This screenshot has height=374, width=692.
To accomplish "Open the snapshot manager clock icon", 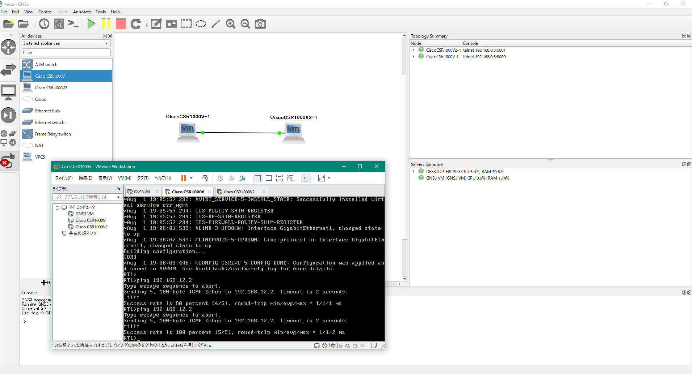I will (x=44, y=24).
